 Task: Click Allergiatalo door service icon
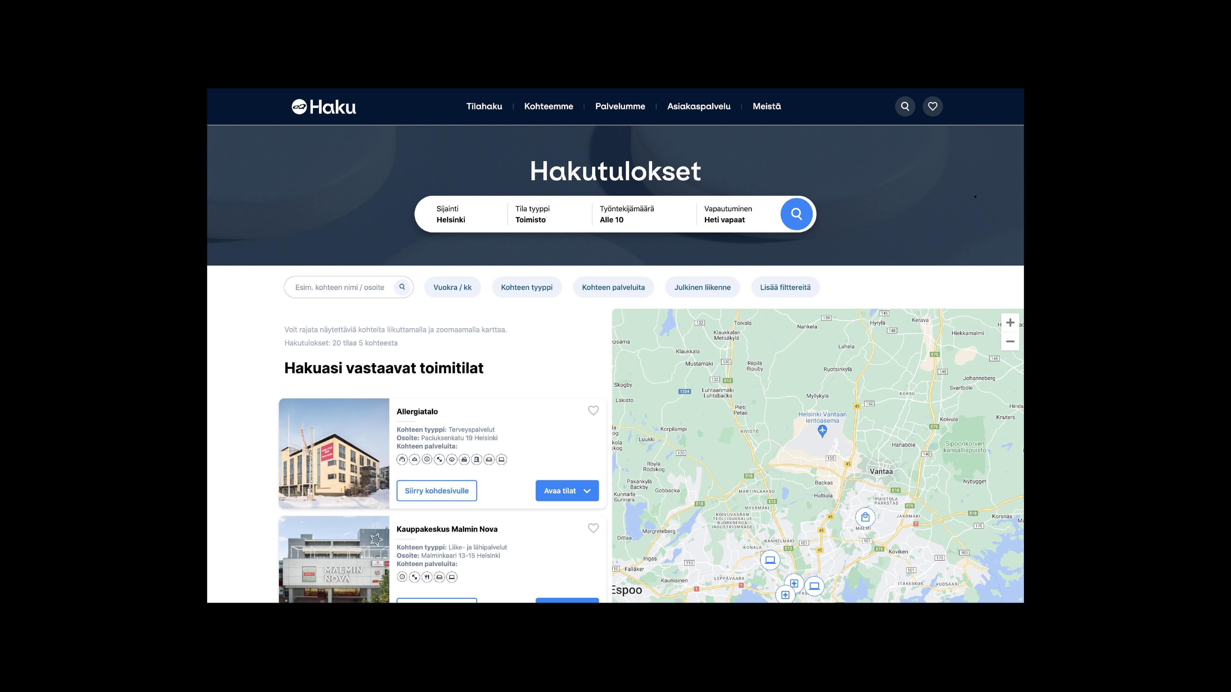(476, 459)
